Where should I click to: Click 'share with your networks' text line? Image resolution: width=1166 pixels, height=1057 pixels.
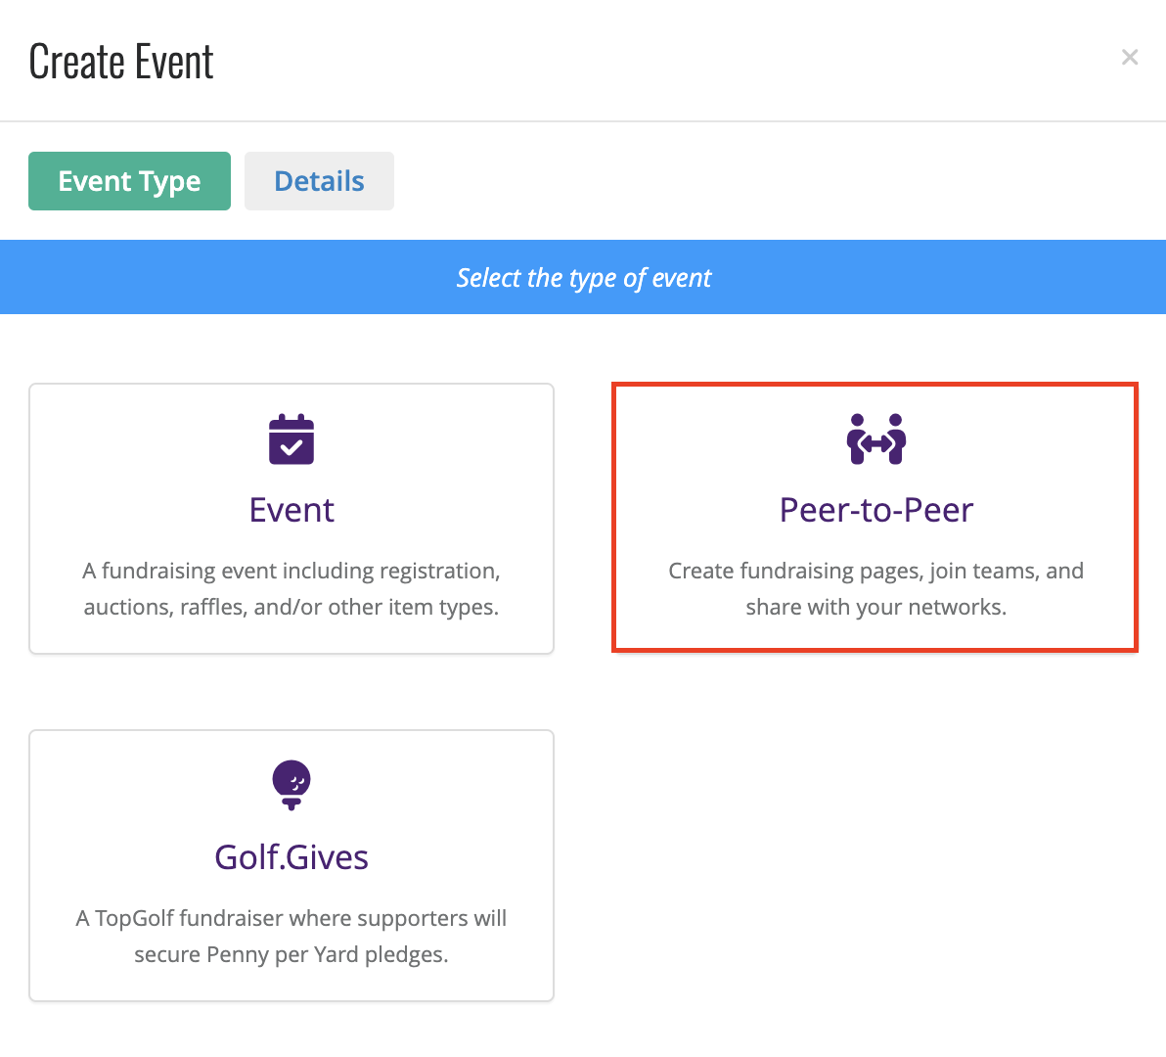click(x=876, y=607)
